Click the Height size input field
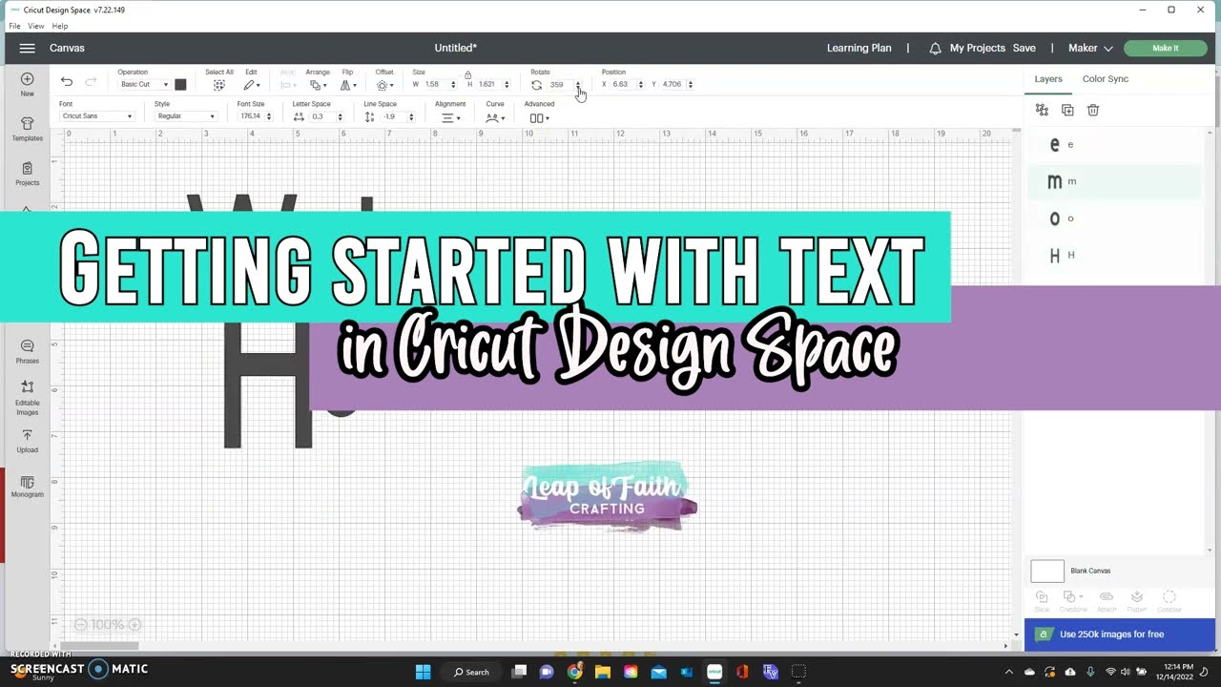1221x687 pixels. click(x=488, y=85)
